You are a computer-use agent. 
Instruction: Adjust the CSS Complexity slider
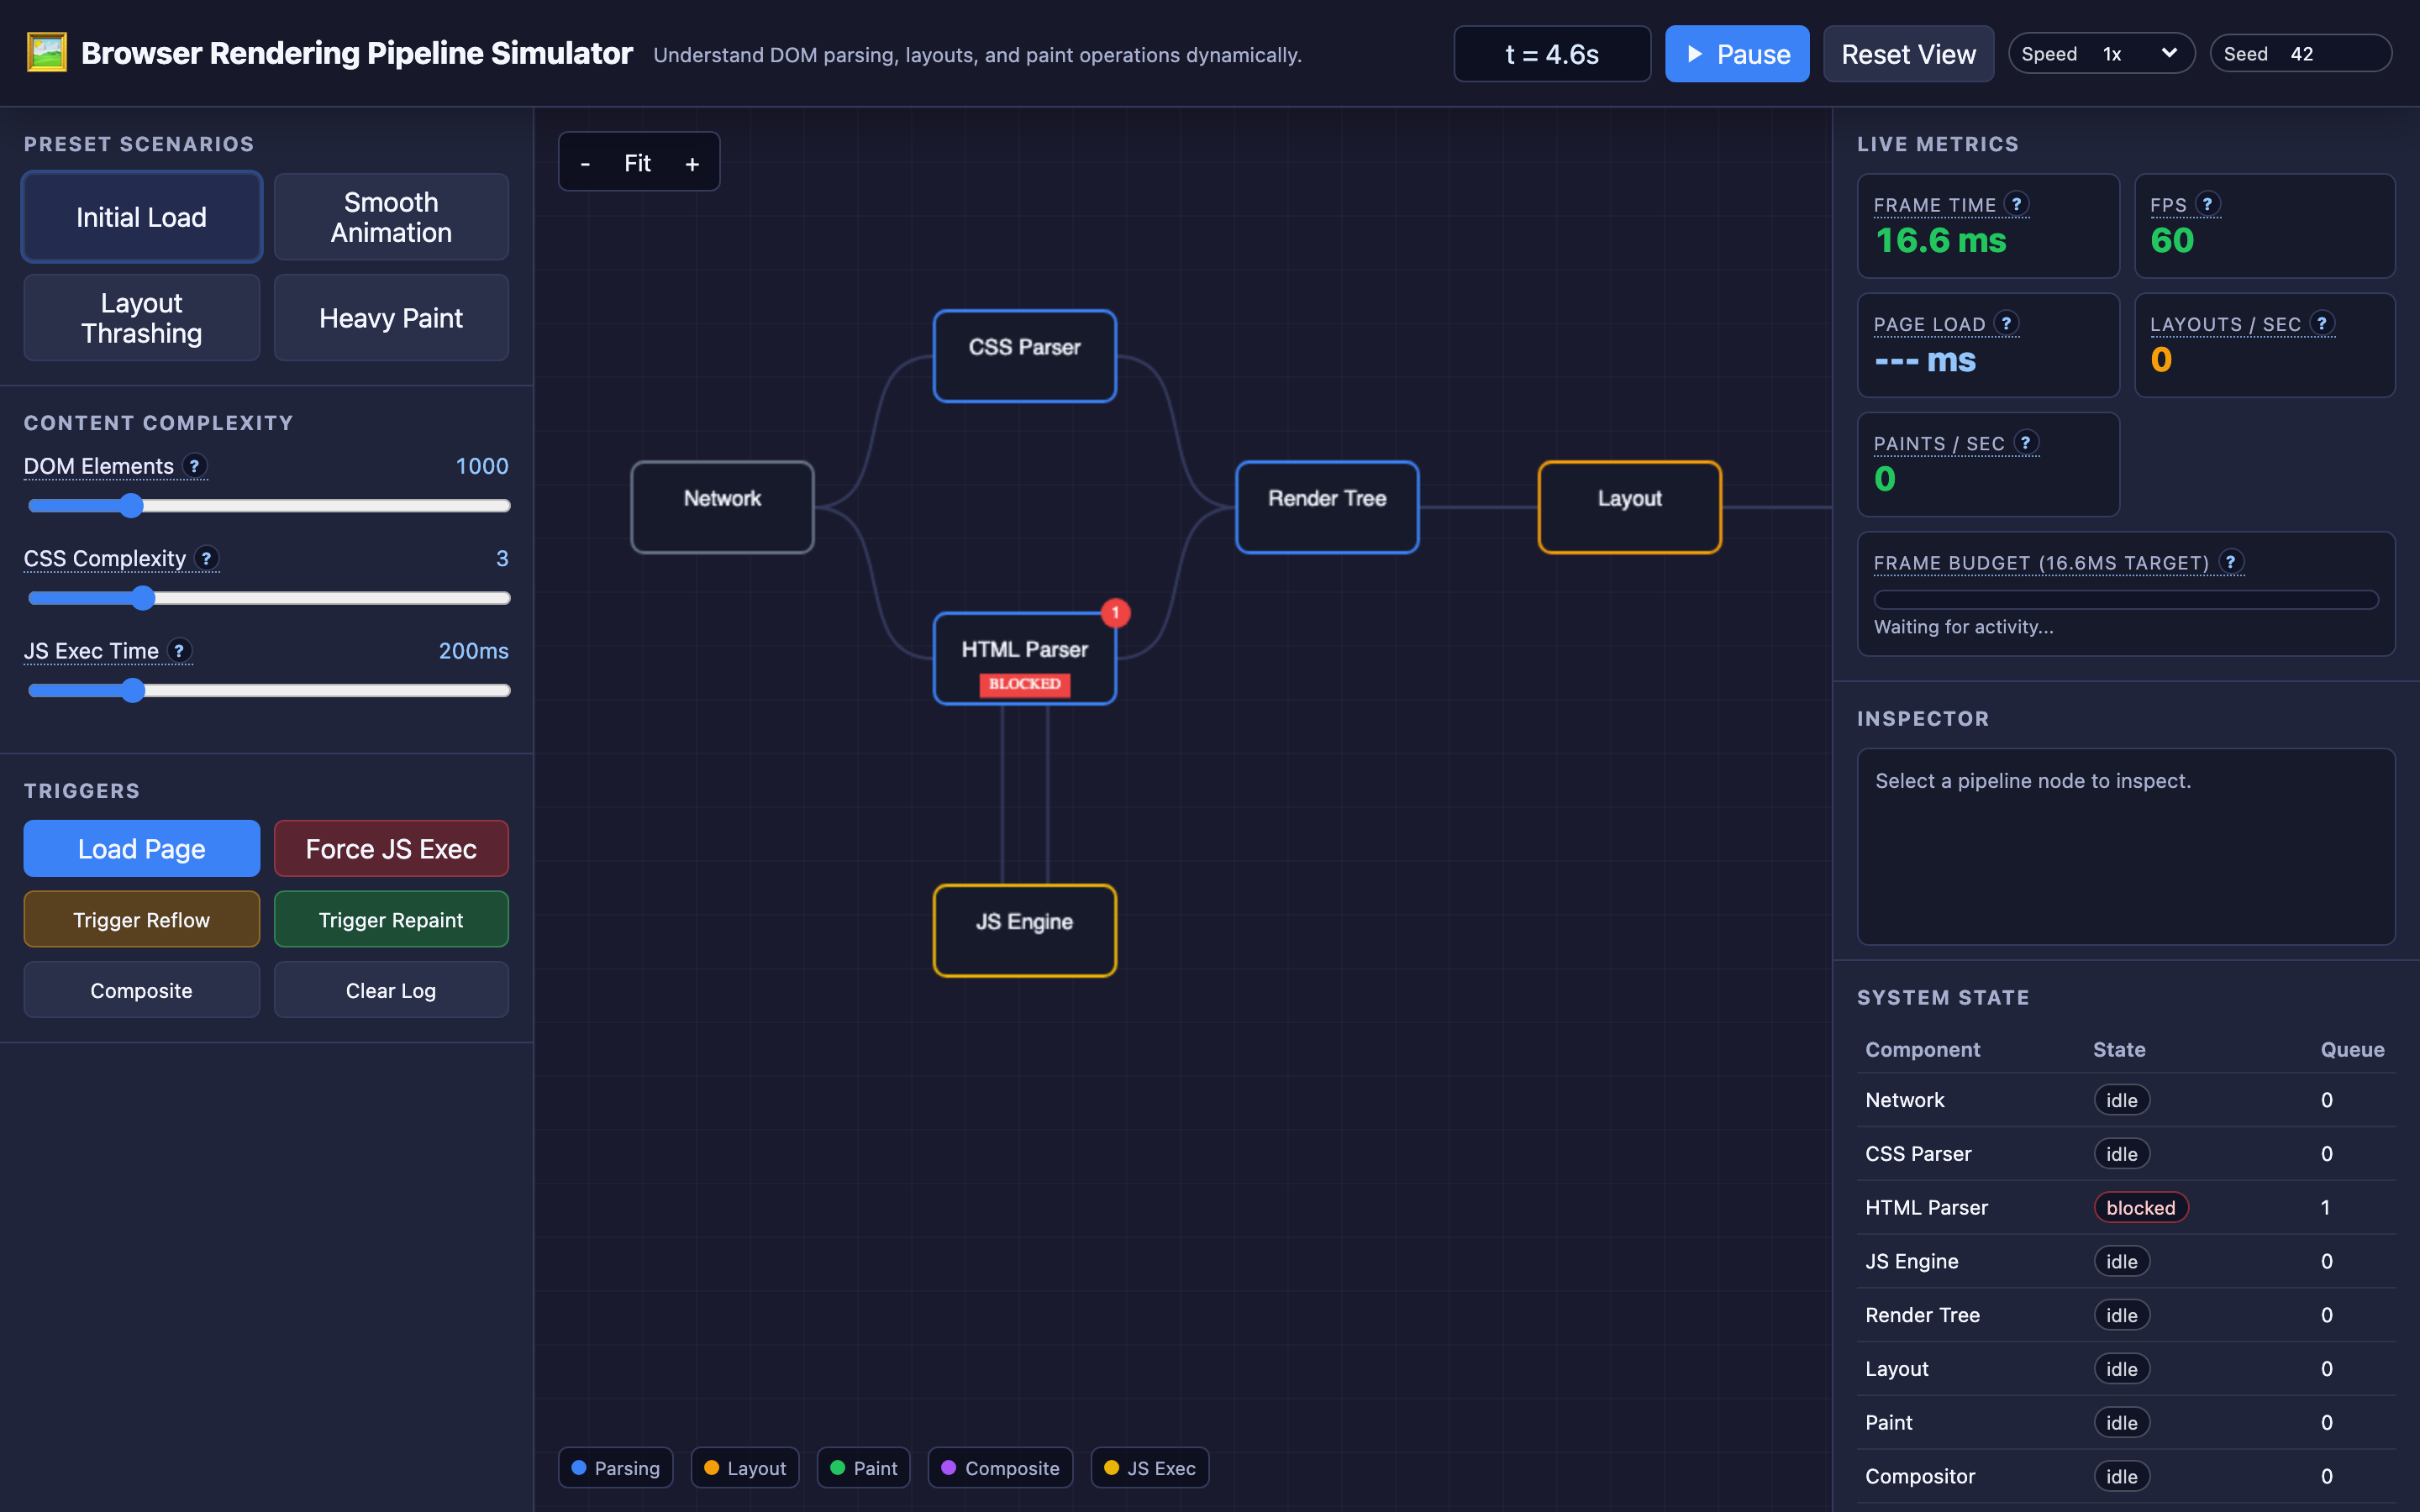[x=269, y=598]
